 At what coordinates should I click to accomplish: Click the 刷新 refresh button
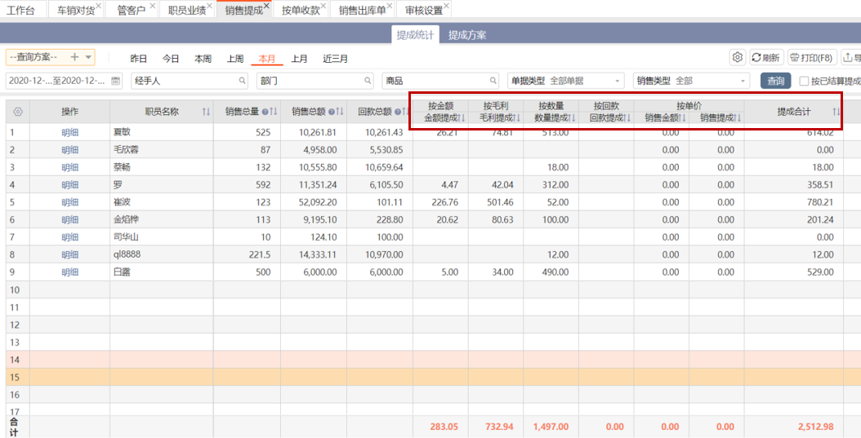pos(765,58)
